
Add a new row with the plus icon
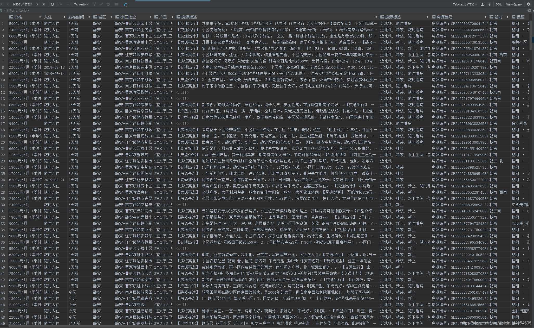click(61, 4)
